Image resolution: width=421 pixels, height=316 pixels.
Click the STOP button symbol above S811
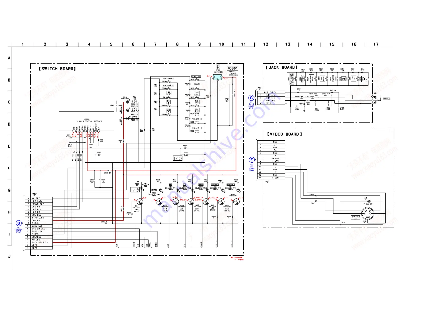pyautogui.click(x=169, y=93)
